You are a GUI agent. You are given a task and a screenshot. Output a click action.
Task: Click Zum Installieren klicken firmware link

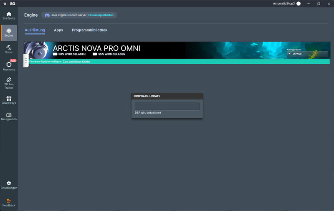(x=76, y=62)
